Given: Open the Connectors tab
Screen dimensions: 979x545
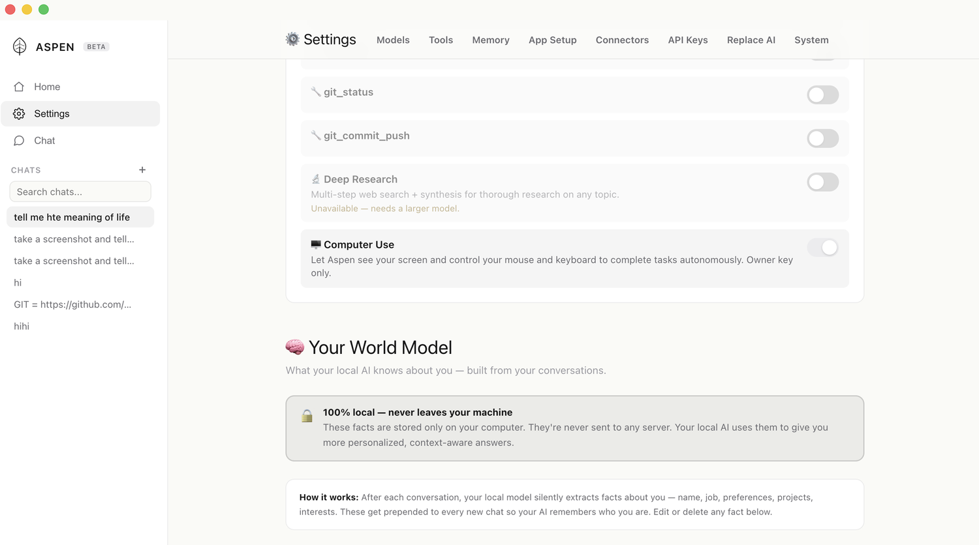Looking at the screenshot, I should pyautogui.click(x=622, y=40).
